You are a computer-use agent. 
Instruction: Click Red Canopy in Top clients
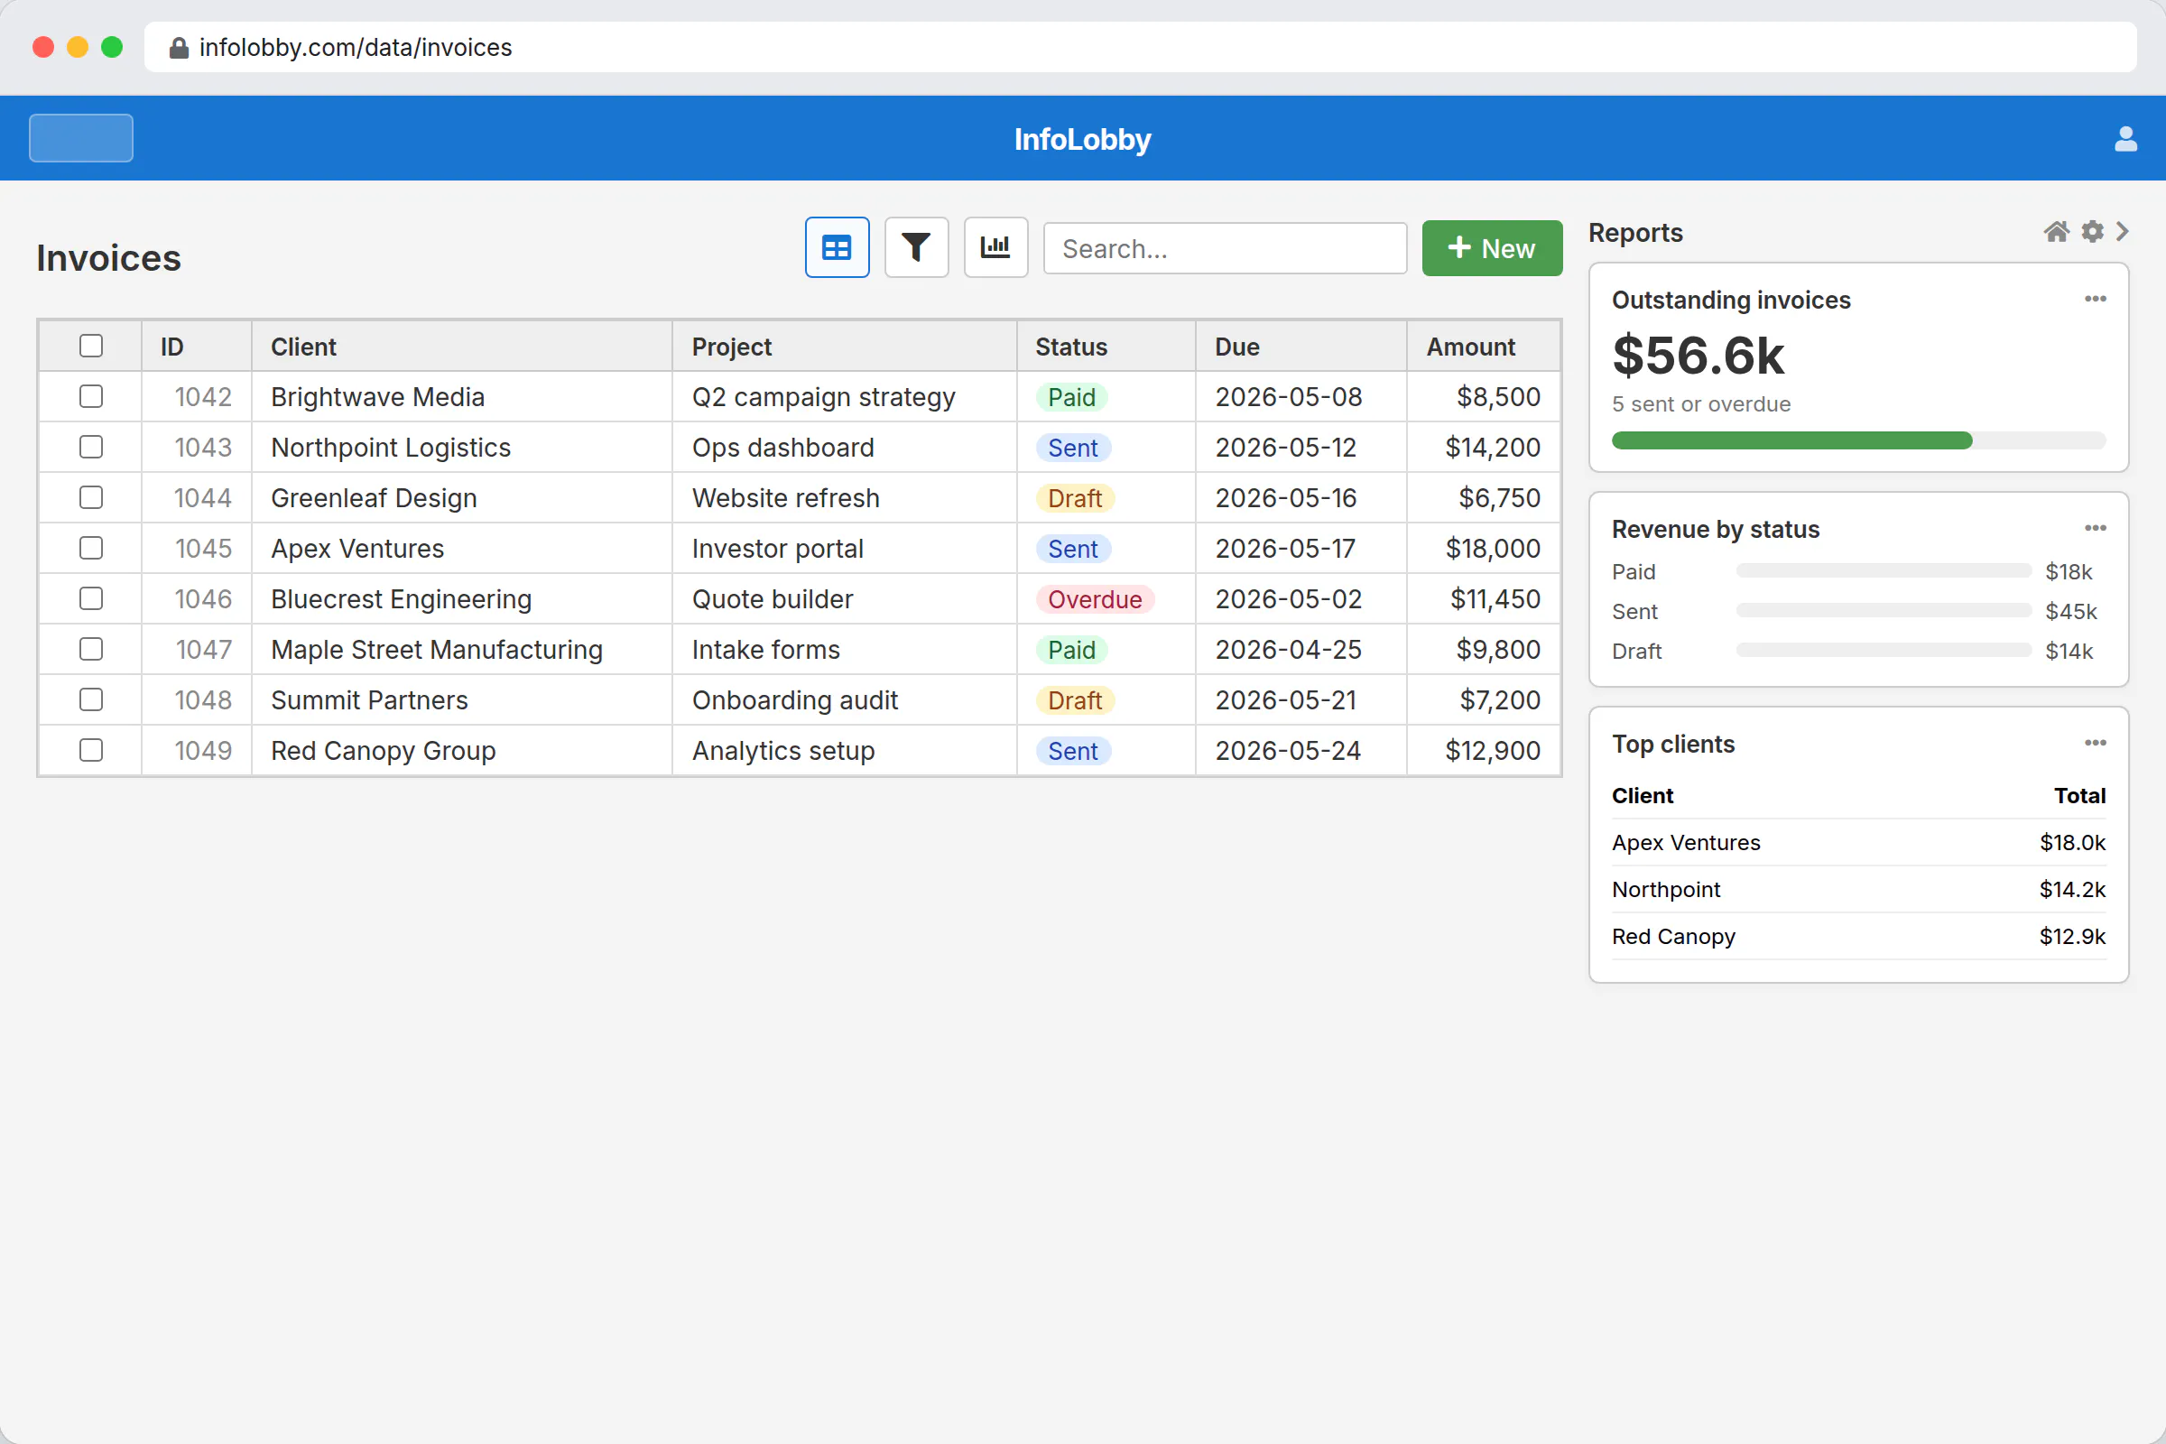(x=1673, y=937)
